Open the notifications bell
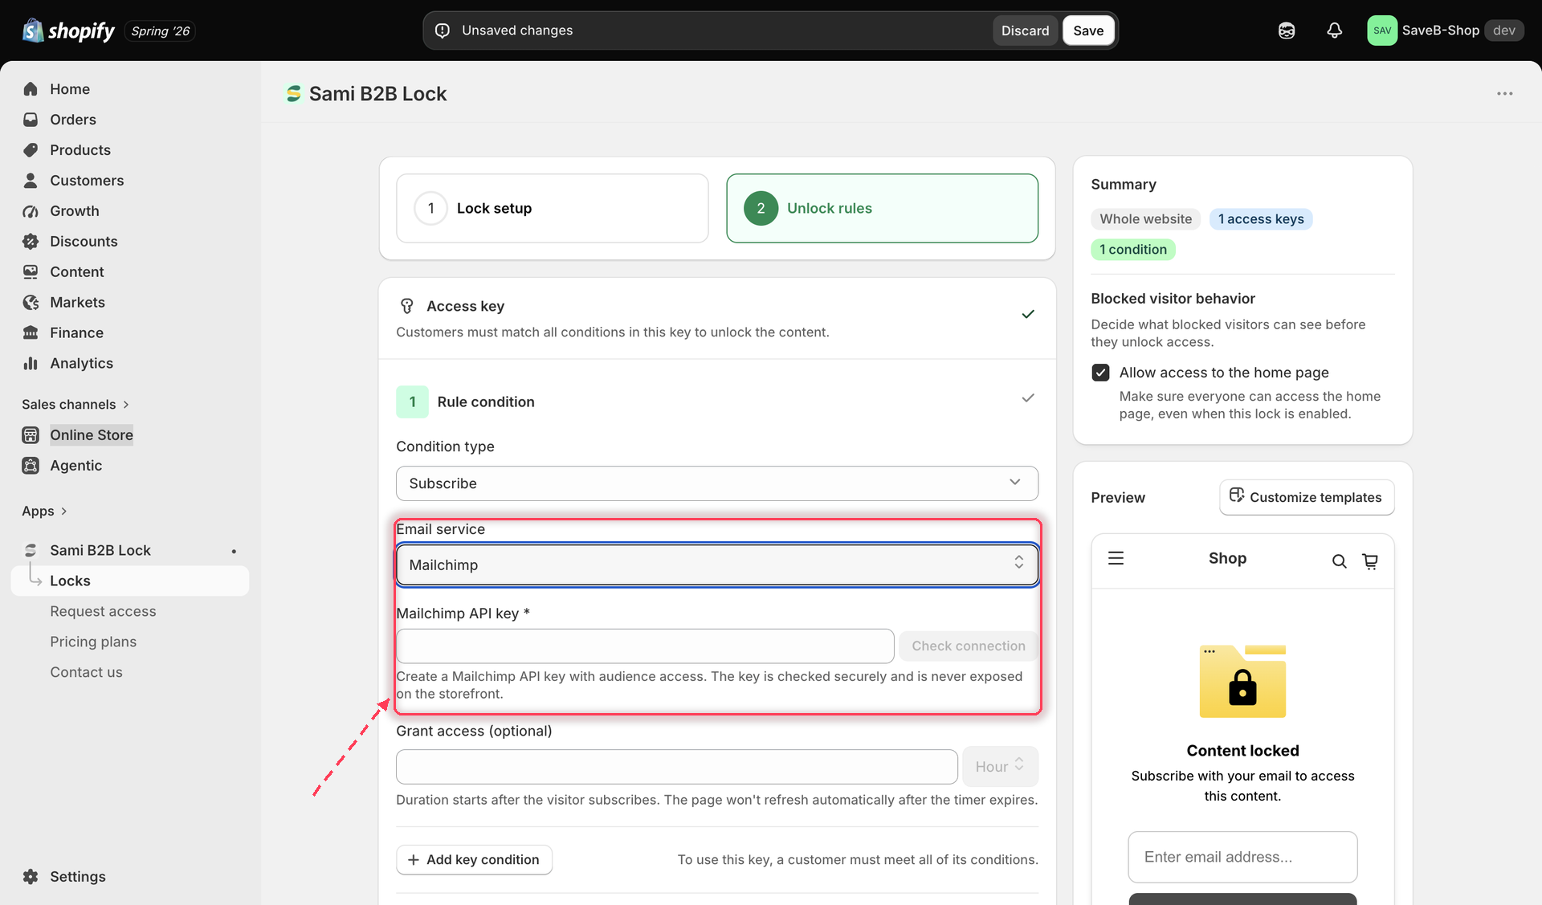Screen dimensions: 1542x905 (x=1334, y=31)
